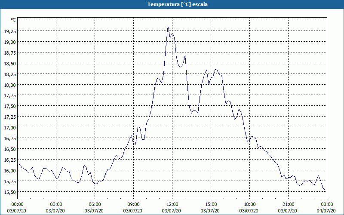
Task: Click the 19,25 y-axis value
Action: point(10,31)
